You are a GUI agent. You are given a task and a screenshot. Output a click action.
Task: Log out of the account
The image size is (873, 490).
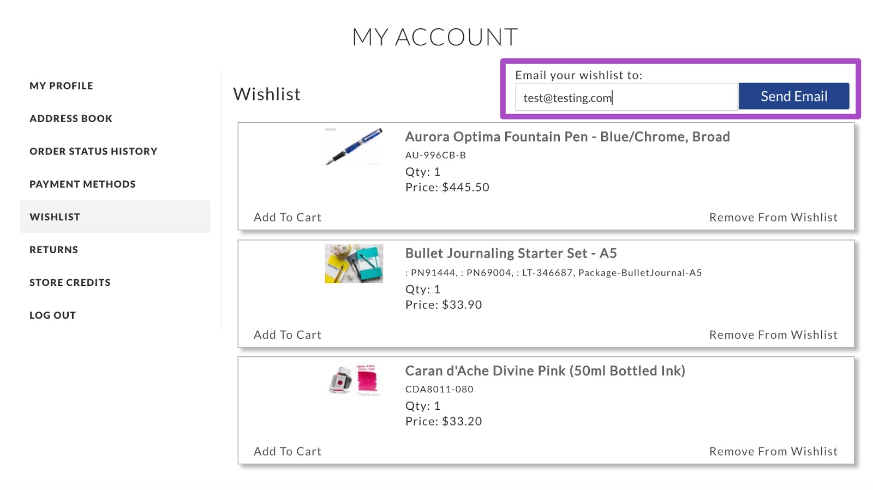pyautogui.click(x=52, y=315)
